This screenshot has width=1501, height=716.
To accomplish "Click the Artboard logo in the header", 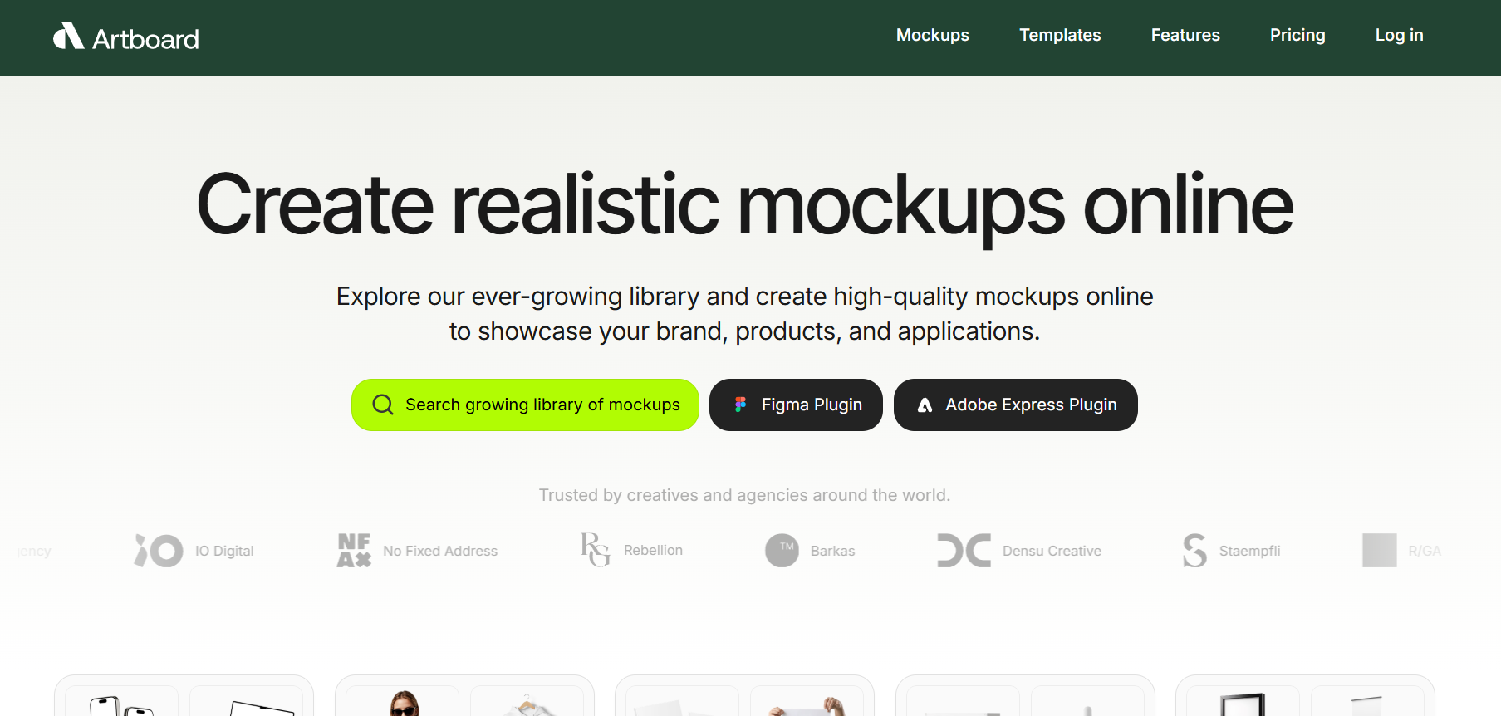I will click(126, 37).
